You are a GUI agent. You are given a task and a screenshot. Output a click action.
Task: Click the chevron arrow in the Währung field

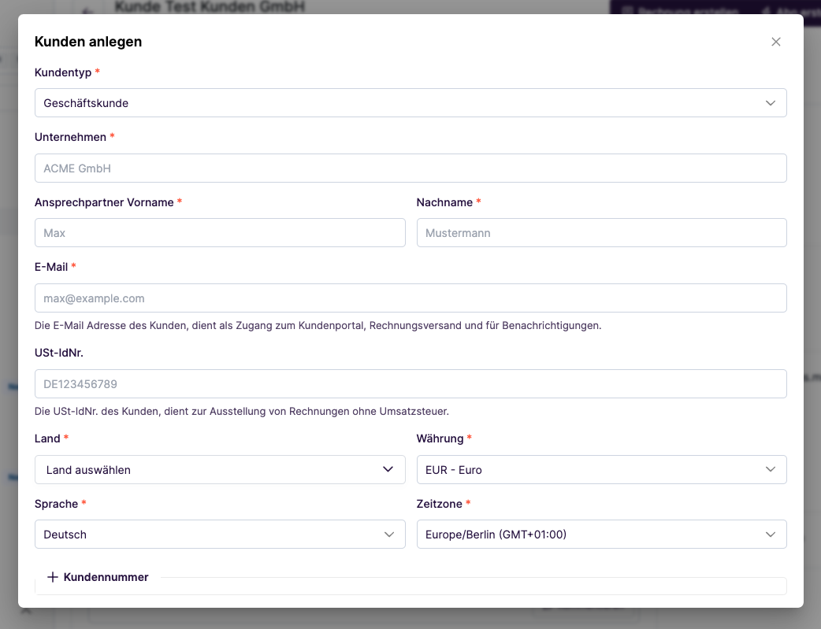pos(771,469)
